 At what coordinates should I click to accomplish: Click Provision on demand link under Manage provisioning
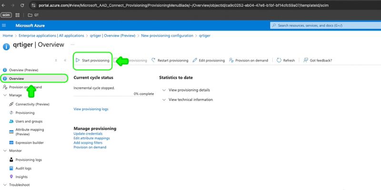[x=90, y=147]
